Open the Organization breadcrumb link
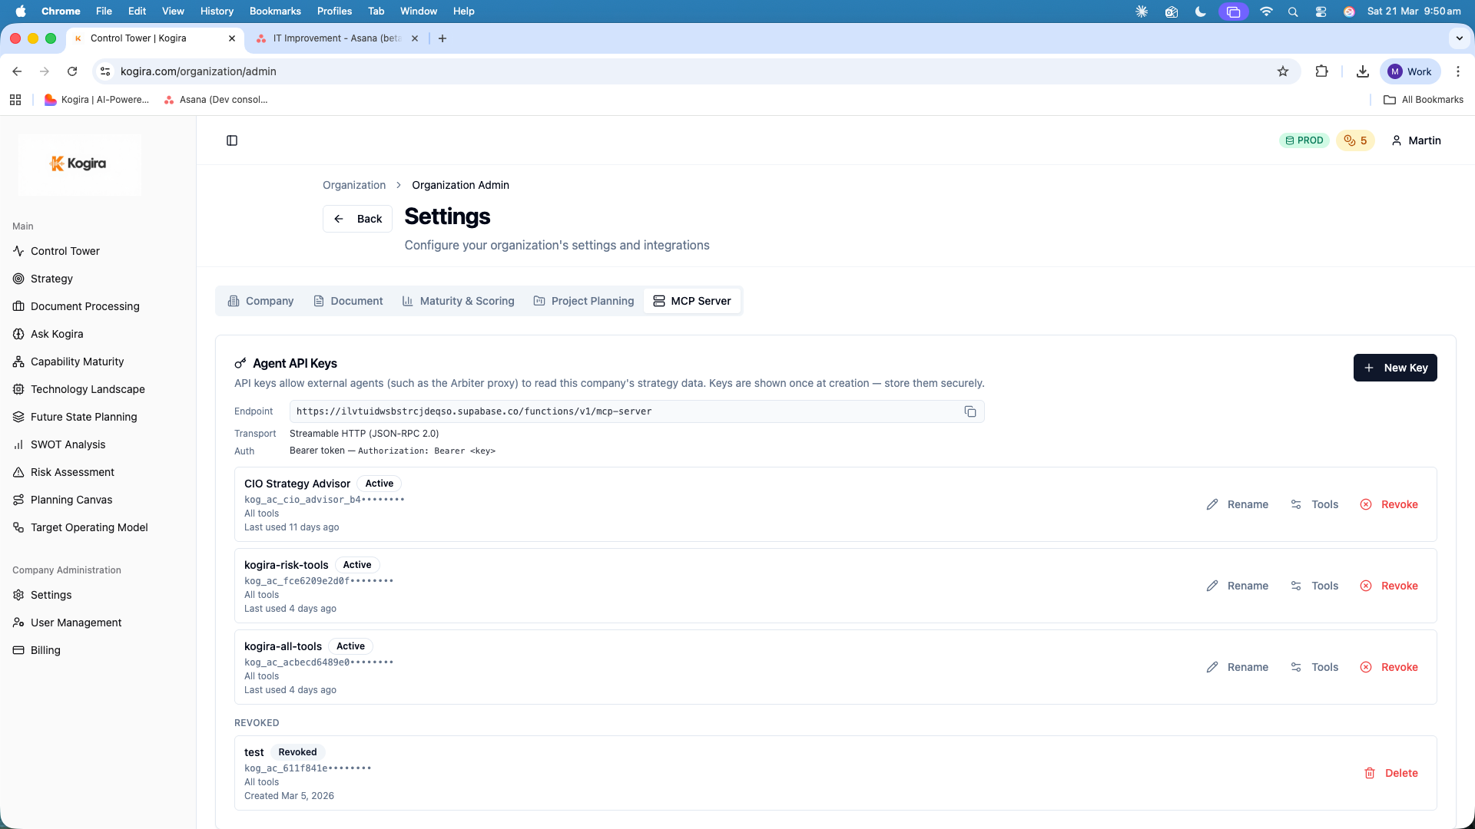 (353, 185)
